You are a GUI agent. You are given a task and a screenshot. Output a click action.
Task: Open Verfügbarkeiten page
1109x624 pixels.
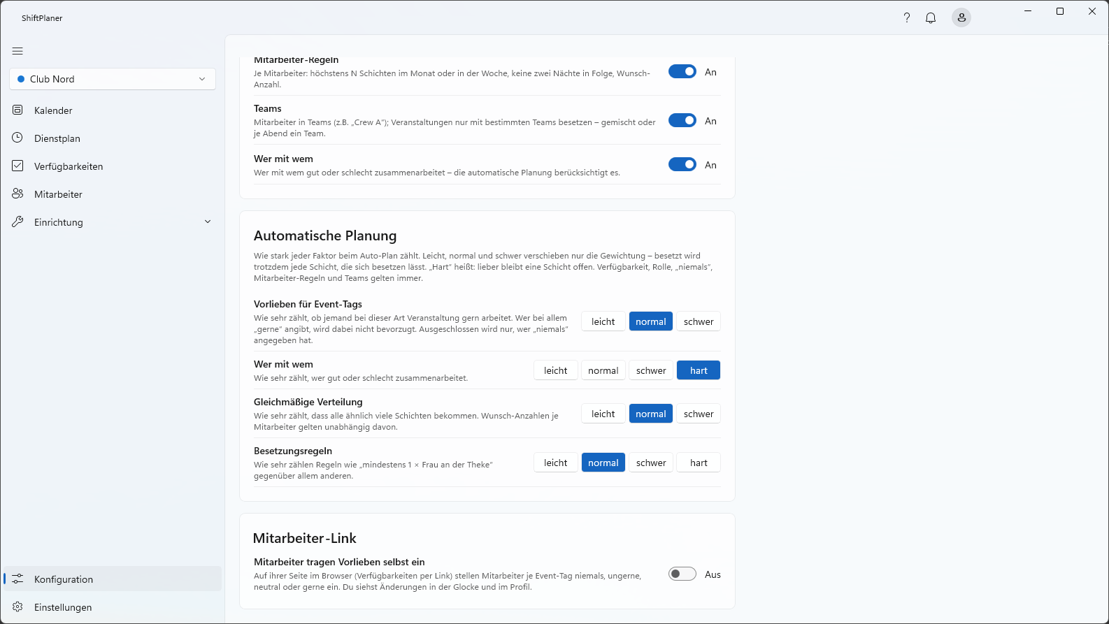tap(113, 166)
